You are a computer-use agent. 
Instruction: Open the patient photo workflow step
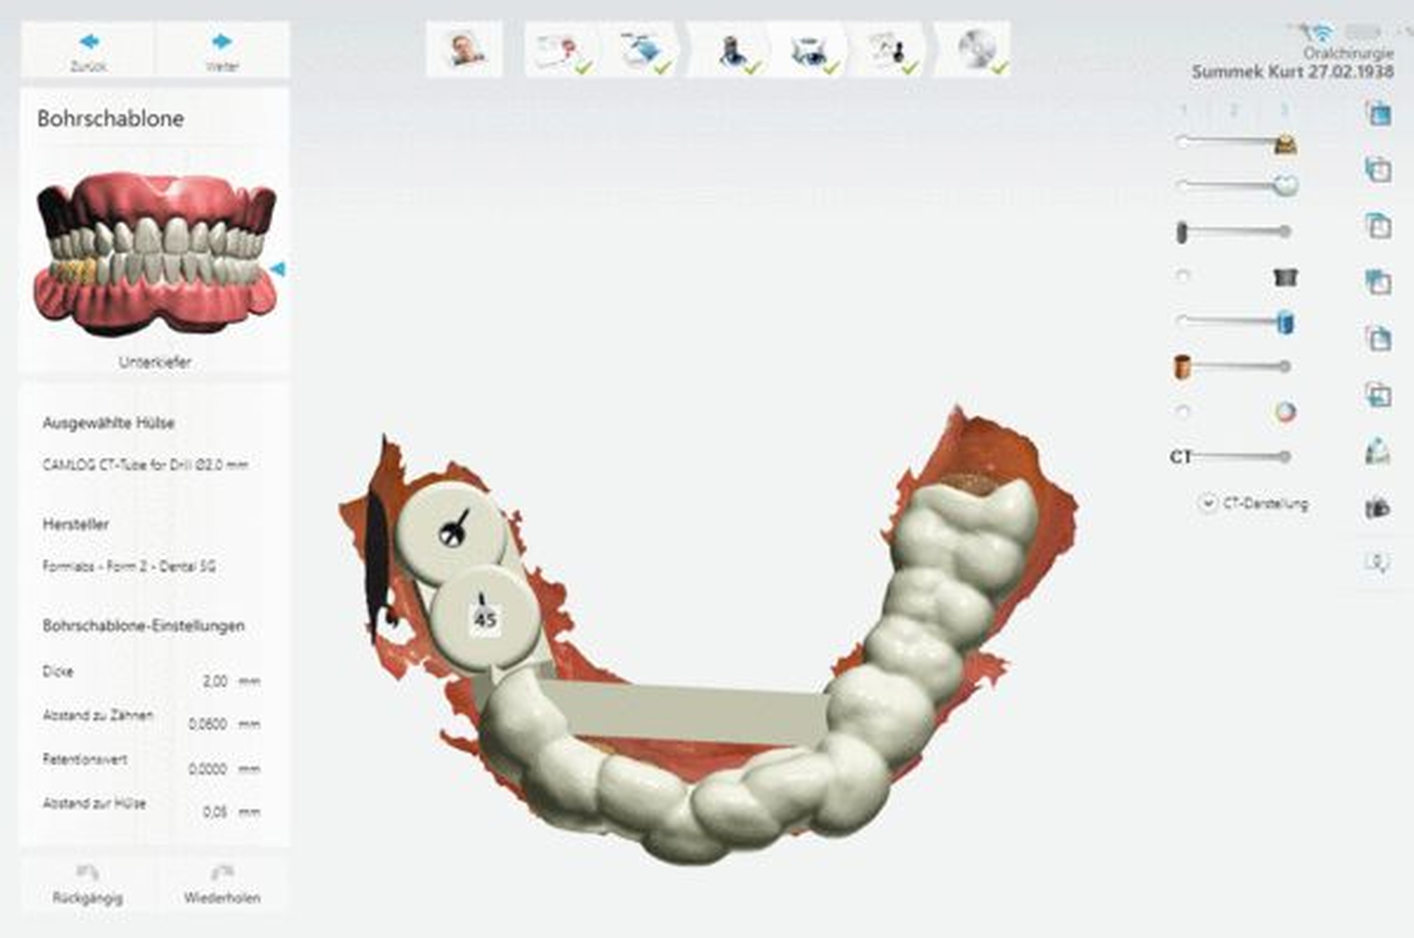point(464,49)
